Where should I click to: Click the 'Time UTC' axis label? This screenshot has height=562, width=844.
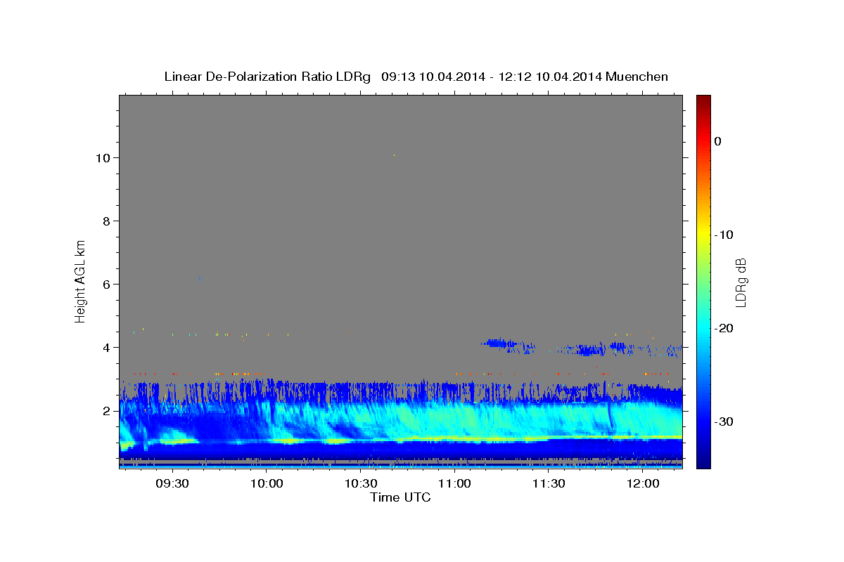coord(400,497)
